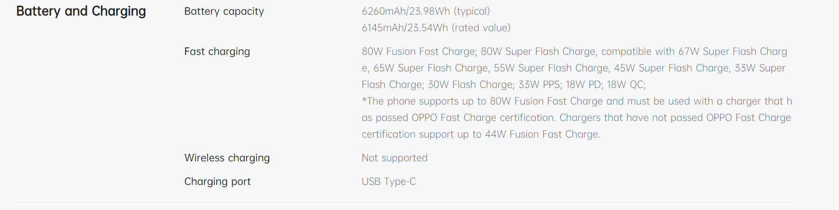Click the Not supported value
This screenshot has height=210, width=839.
[395, 158]
